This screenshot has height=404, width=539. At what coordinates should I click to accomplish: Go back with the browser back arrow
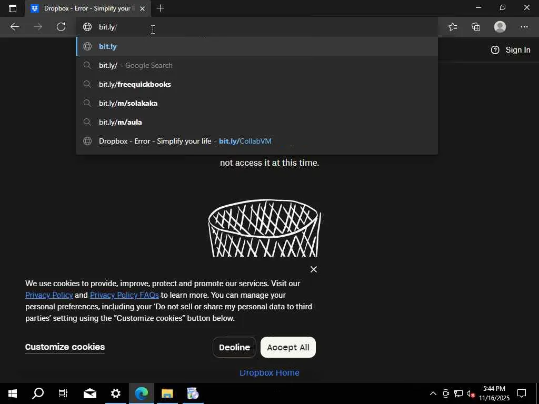point(14,27)
